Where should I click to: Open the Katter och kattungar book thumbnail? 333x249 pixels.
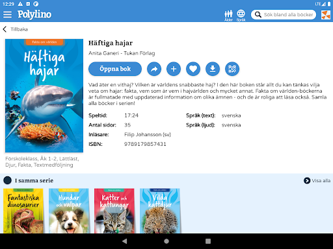click(x=114, y=211)
